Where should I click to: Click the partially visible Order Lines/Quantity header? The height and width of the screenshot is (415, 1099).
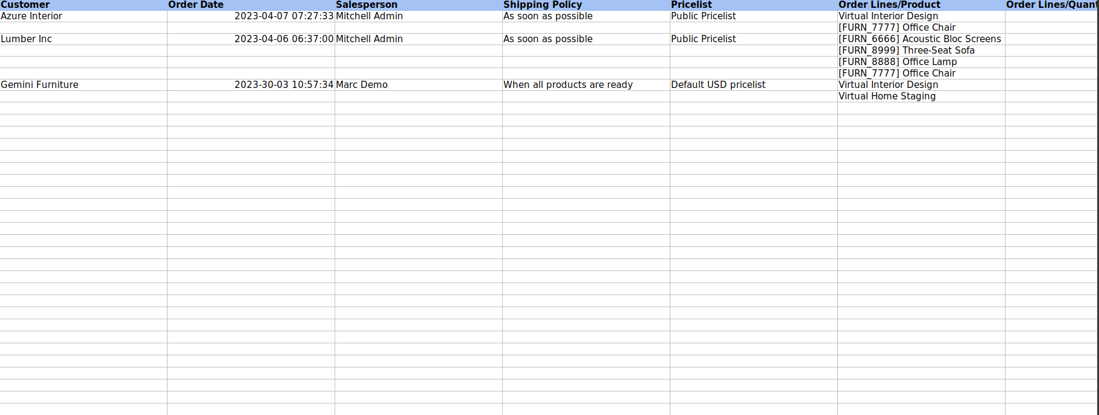pos(1051,5)
